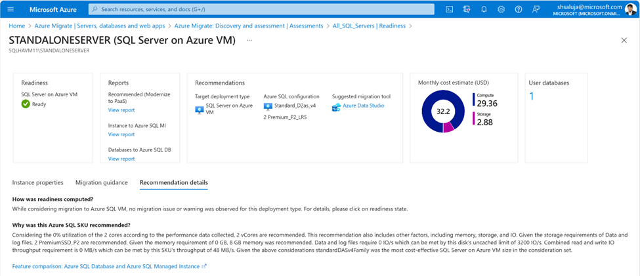Viewport: 640px width, 276px height.
Task: Open Feature comparison Azure SQL Database link
Action: pyautogui.click(x=110, y=266)
